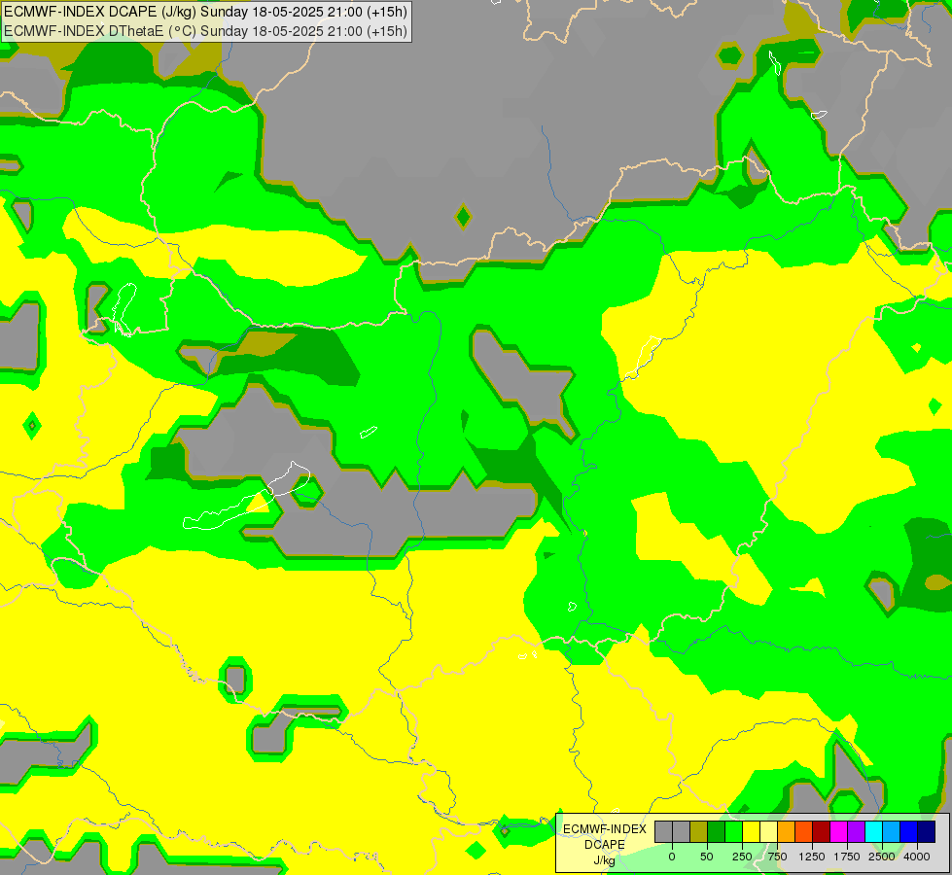Click the bright green legend swatch

tap(734, 831)
